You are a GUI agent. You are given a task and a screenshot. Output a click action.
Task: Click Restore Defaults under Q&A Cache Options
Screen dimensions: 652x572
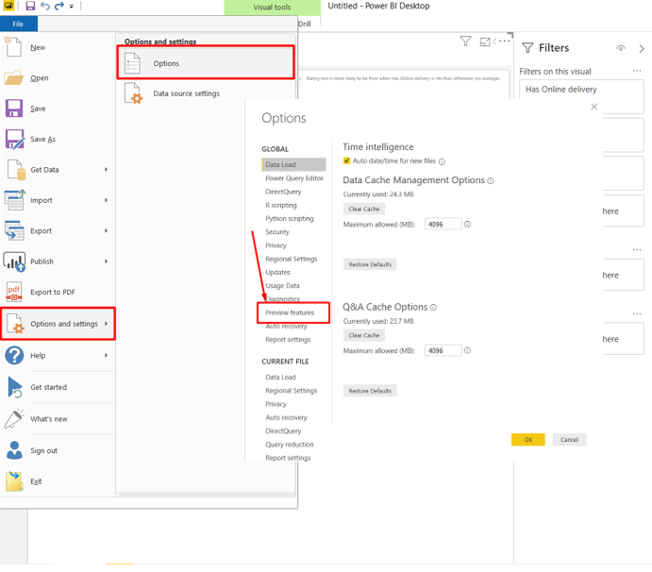(x=370, y=391)
